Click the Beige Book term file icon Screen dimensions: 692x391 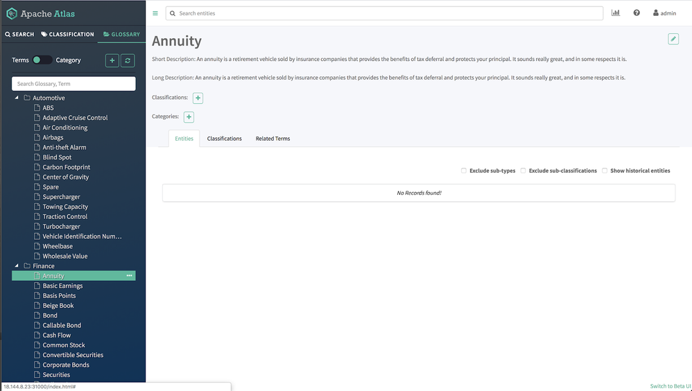point(37,306)
